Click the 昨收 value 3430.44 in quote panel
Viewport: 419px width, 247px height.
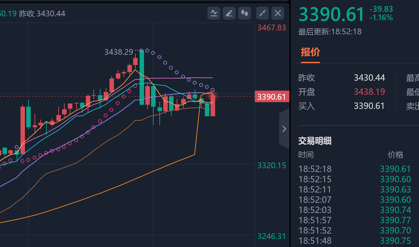(369, 78)
